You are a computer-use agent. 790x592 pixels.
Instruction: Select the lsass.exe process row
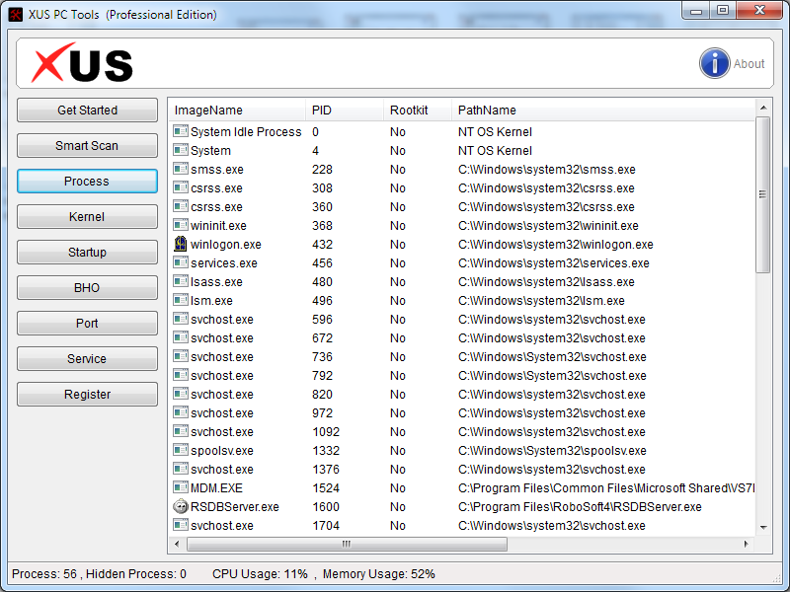click(x=296, y=281)
